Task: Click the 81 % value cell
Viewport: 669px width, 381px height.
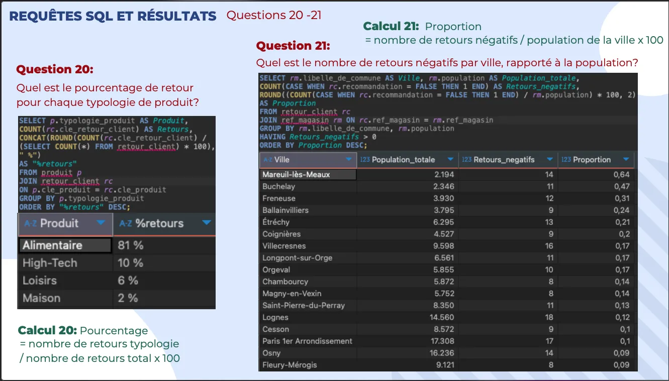Action: pos(131,245)
